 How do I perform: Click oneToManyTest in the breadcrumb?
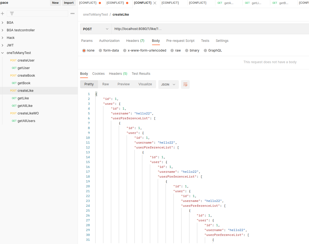pyautogui.click(x=96, y=15)
